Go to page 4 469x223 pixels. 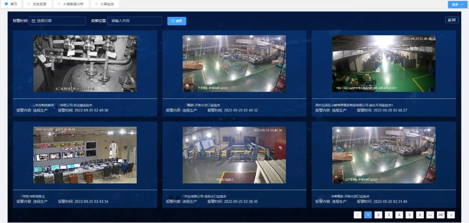click(399, 215)
